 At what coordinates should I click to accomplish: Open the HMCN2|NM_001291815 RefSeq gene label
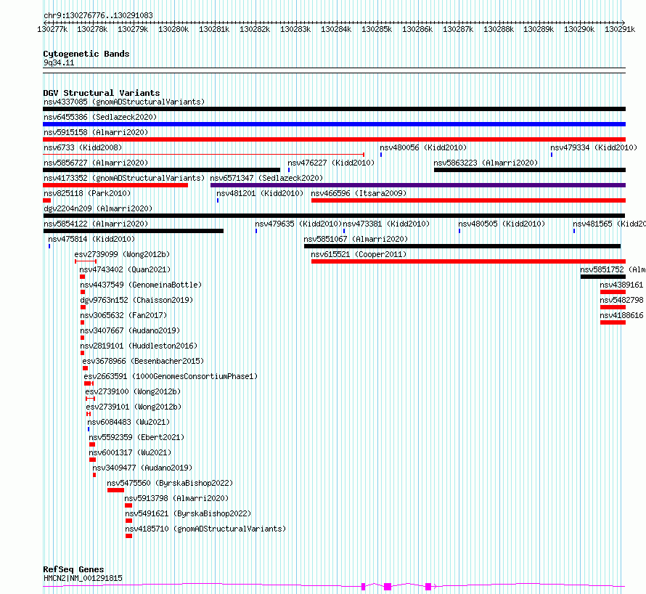coord(83,578)
